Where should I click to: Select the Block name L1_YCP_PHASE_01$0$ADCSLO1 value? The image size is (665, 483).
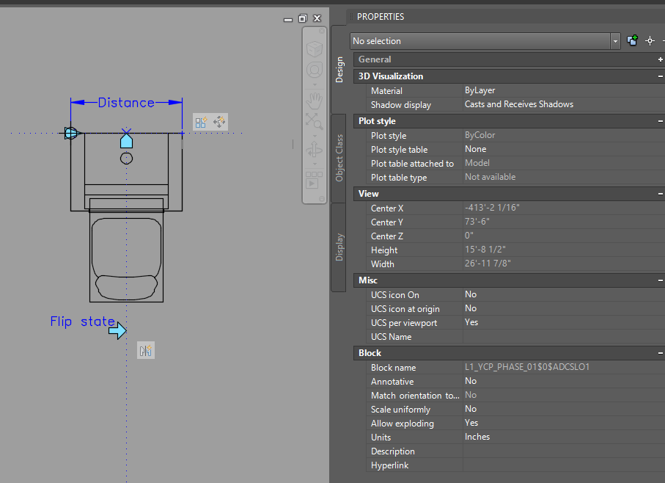click(x=527, y=367)
